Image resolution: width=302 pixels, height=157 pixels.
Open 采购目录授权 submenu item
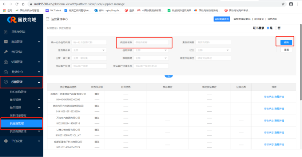(x=18, y=115)
